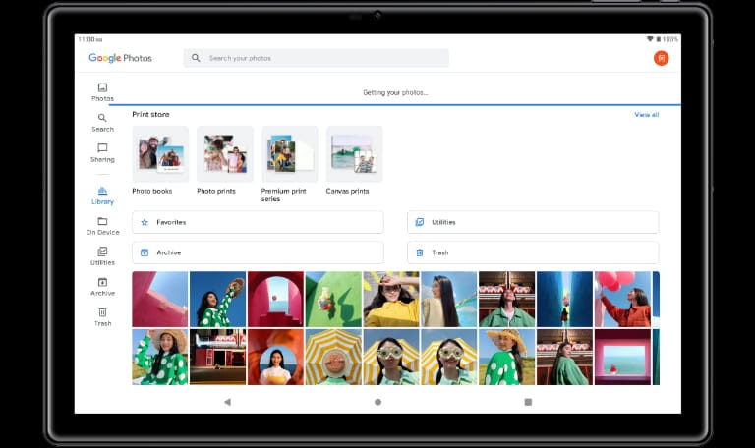Viewport: 755px width, 448px height.
Task: Tap the Android back navigation button
Action: [x=227, y=402]
